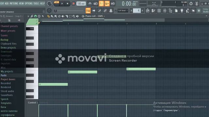209x117 pixels.
Task: Open the plugin picker plug icon
Action: pyautogui.click(x=182, y=11)
